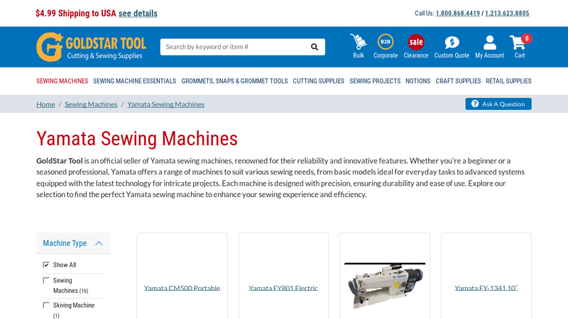Image resolution: width=568 pixels, height=319 pixels.
Task: Click the search magnifier icon
Action: point(315,47)
